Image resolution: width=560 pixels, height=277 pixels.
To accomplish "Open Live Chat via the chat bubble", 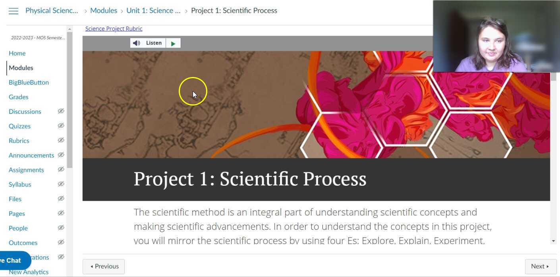I will pyautogui.click(x=12, y=260).
